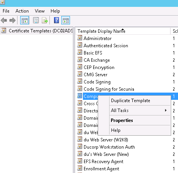Open Properties toolbar icon
The height and width of the screenshot is (173, 178).
[x=36, y=20]
